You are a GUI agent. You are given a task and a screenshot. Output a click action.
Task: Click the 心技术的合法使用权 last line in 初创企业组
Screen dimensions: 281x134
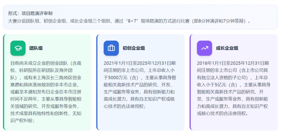tap(124, 106)
